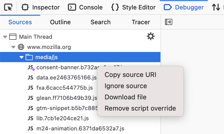
Task: Select the media/js folder row
Action: [80, 57]
